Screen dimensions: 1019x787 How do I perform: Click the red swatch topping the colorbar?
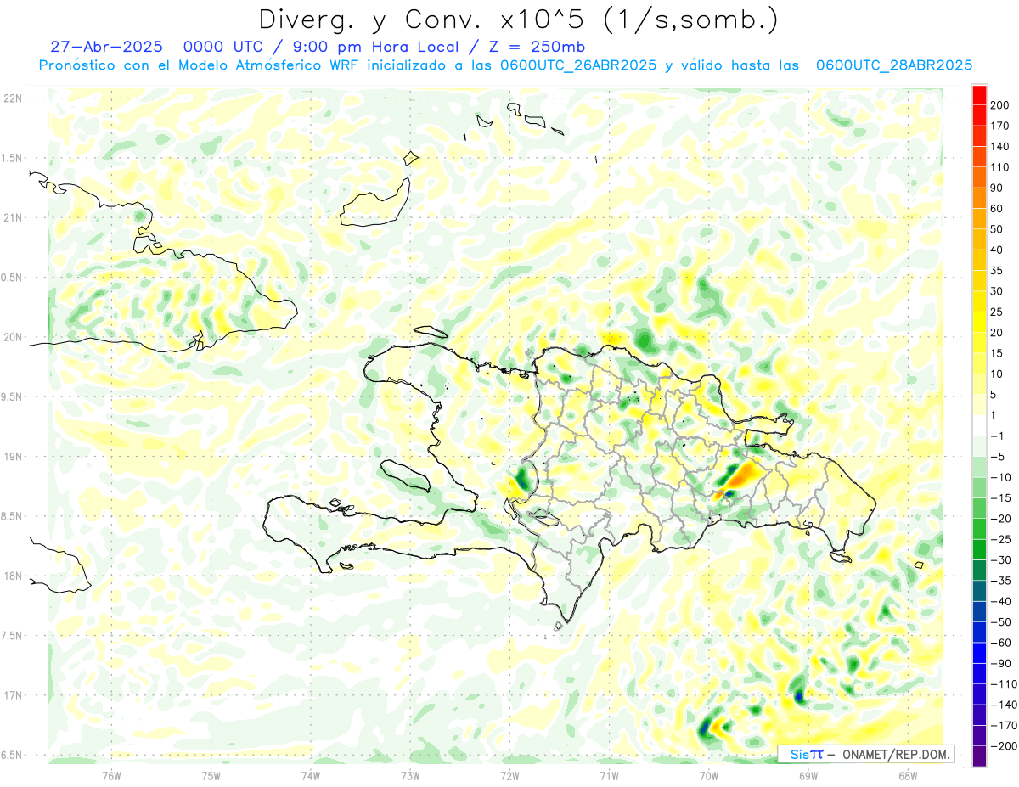979,93
